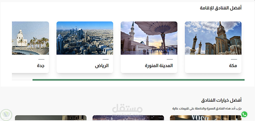Click the جدة city title
255x121 pixels.
tap(41, 66)
